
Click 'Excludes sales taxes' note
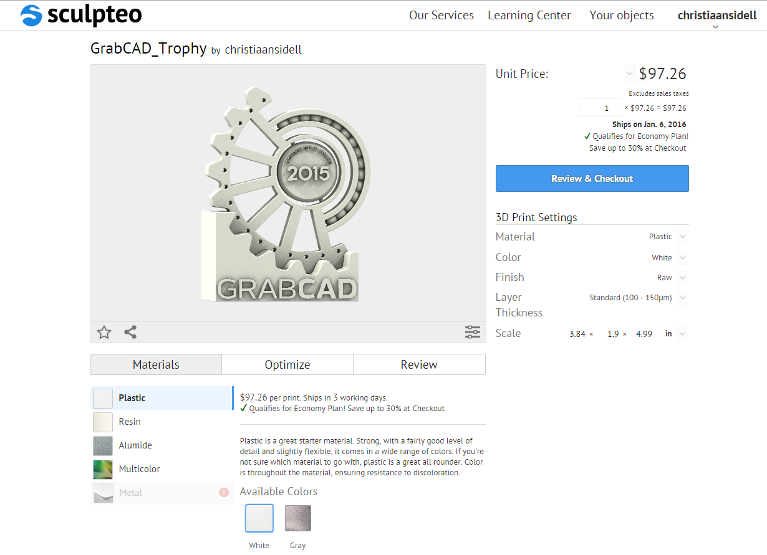click(658, 93)
